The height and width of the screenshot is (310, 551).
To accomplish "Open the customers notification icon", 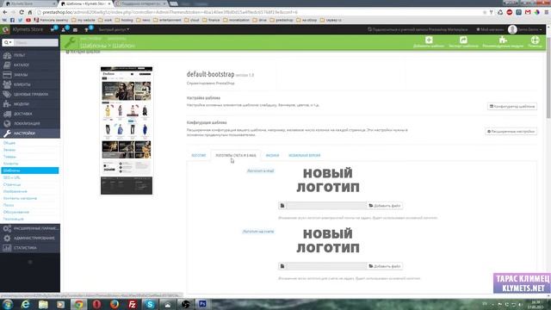I will pos(65,29).
